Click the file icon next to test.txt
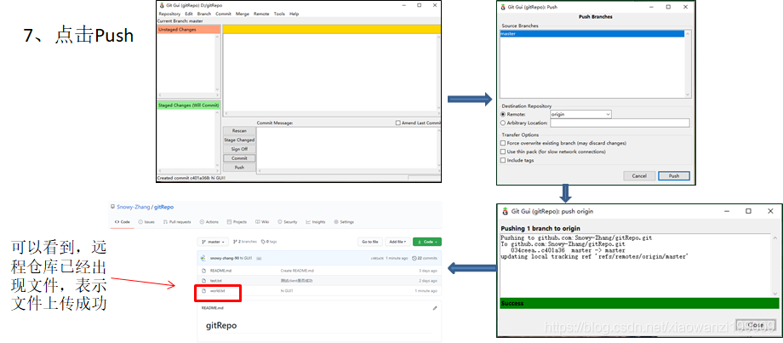The height and width of the screenshot is (343, 783). click(x=203, y=281)
